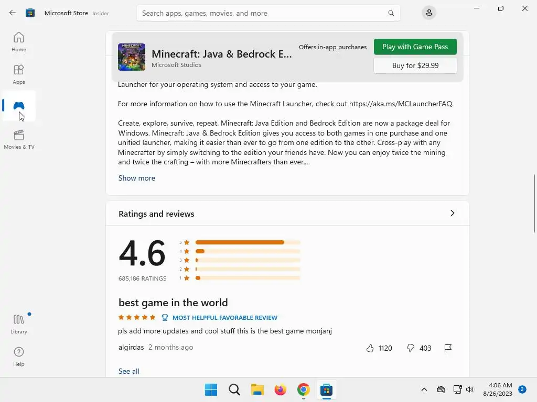The width and height of the screenshot is (537, 402).
Task: Click Offers in-app purchases text
Action: pyautogui.click(x=332, y=47)
